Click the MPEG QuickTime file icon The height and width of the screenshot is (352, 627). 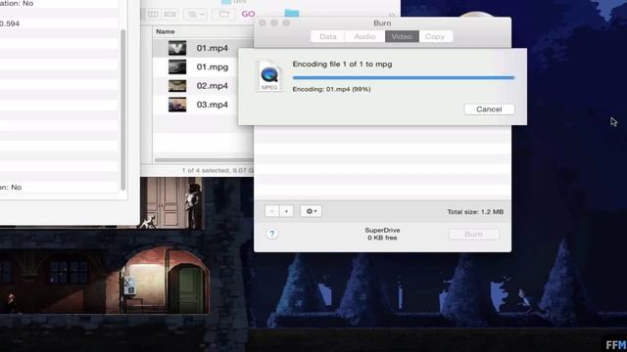coord(269,76)
